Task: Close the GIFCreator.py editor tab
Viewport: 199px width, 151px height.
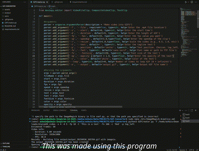Action: point(47,2)
